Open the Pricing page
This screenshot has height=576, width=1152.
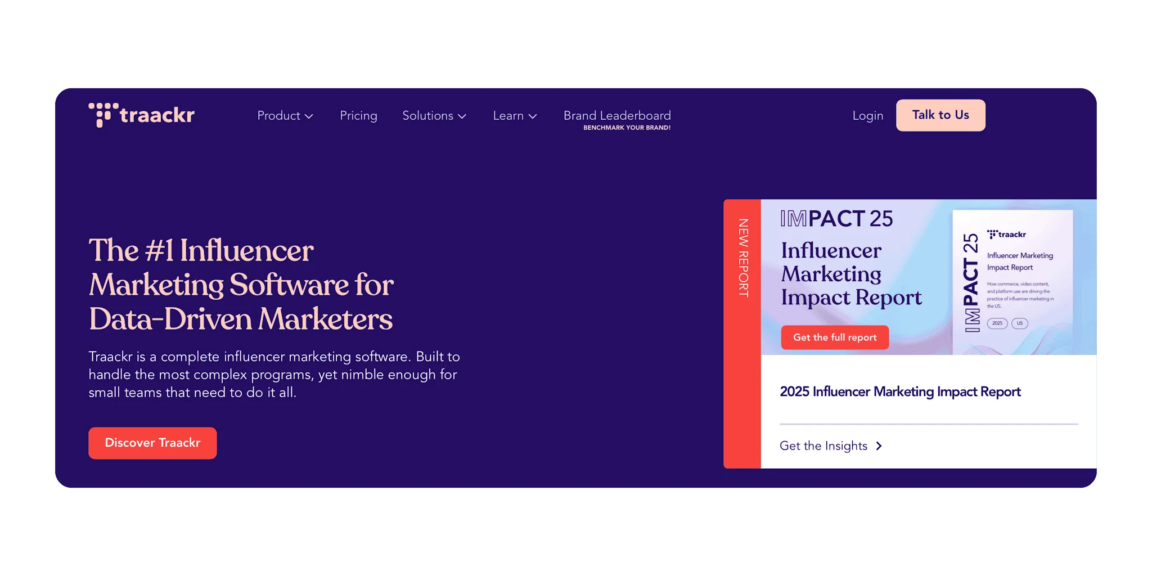(358, 115)
